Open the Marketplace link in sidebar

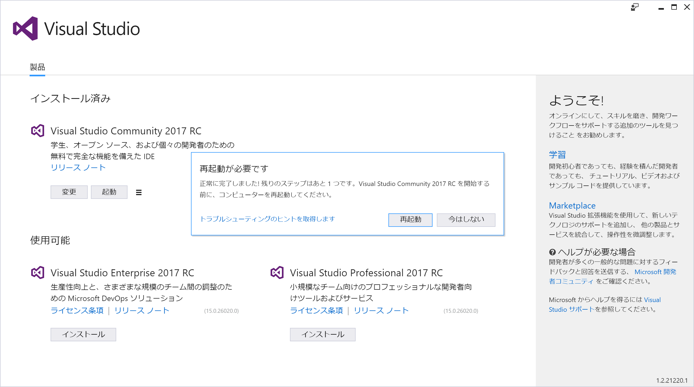click(x=572, y=205)
